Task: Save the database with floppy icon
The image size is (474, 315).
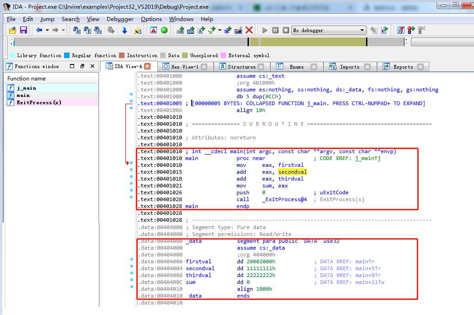Action: click(23, 30)
